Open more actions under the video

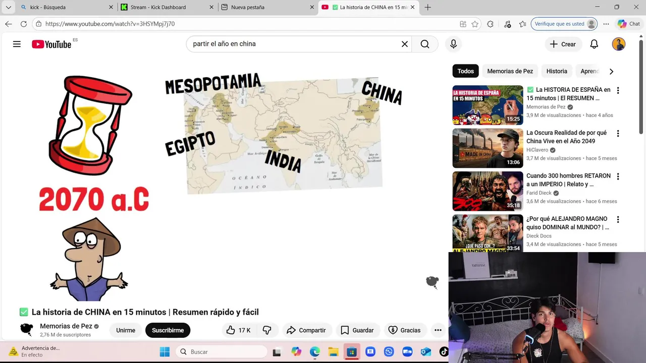(x=438, y=330)
